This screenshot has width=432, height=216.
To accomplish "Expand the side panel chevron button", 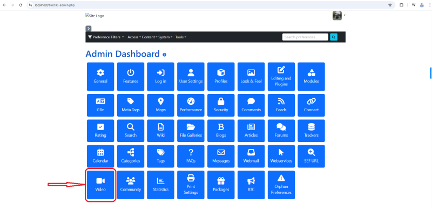I will coord(88,29).
